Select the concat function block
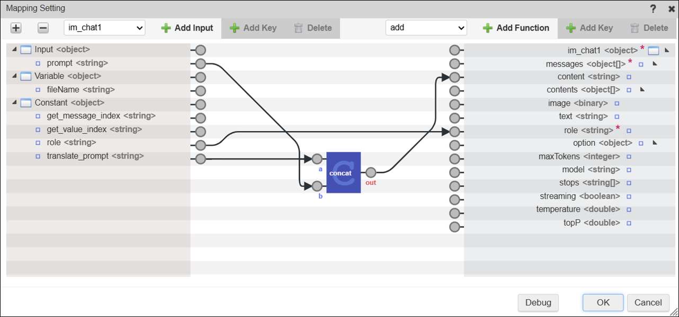The height and width of the screenshot is (317, 679). (343, 173)
